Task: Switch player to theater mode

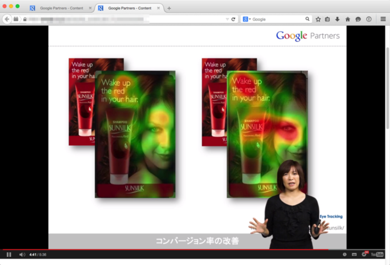Action: (x=354, y=255)
